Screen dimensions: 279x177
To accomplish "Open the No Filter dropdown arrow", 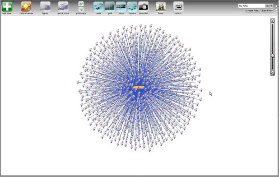I will [x=271, y=6].
